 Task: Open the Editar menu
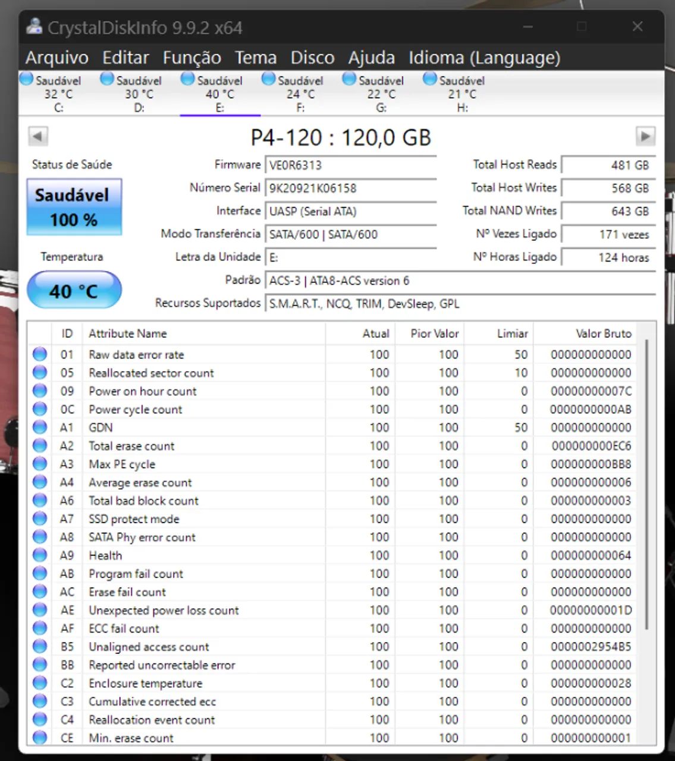(x=125, y=58)
